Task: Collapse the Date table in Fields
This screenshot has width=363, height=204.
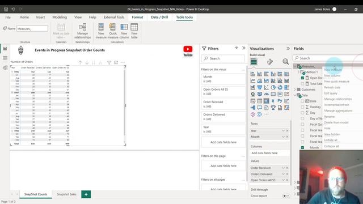Action: tap(295, 95)
